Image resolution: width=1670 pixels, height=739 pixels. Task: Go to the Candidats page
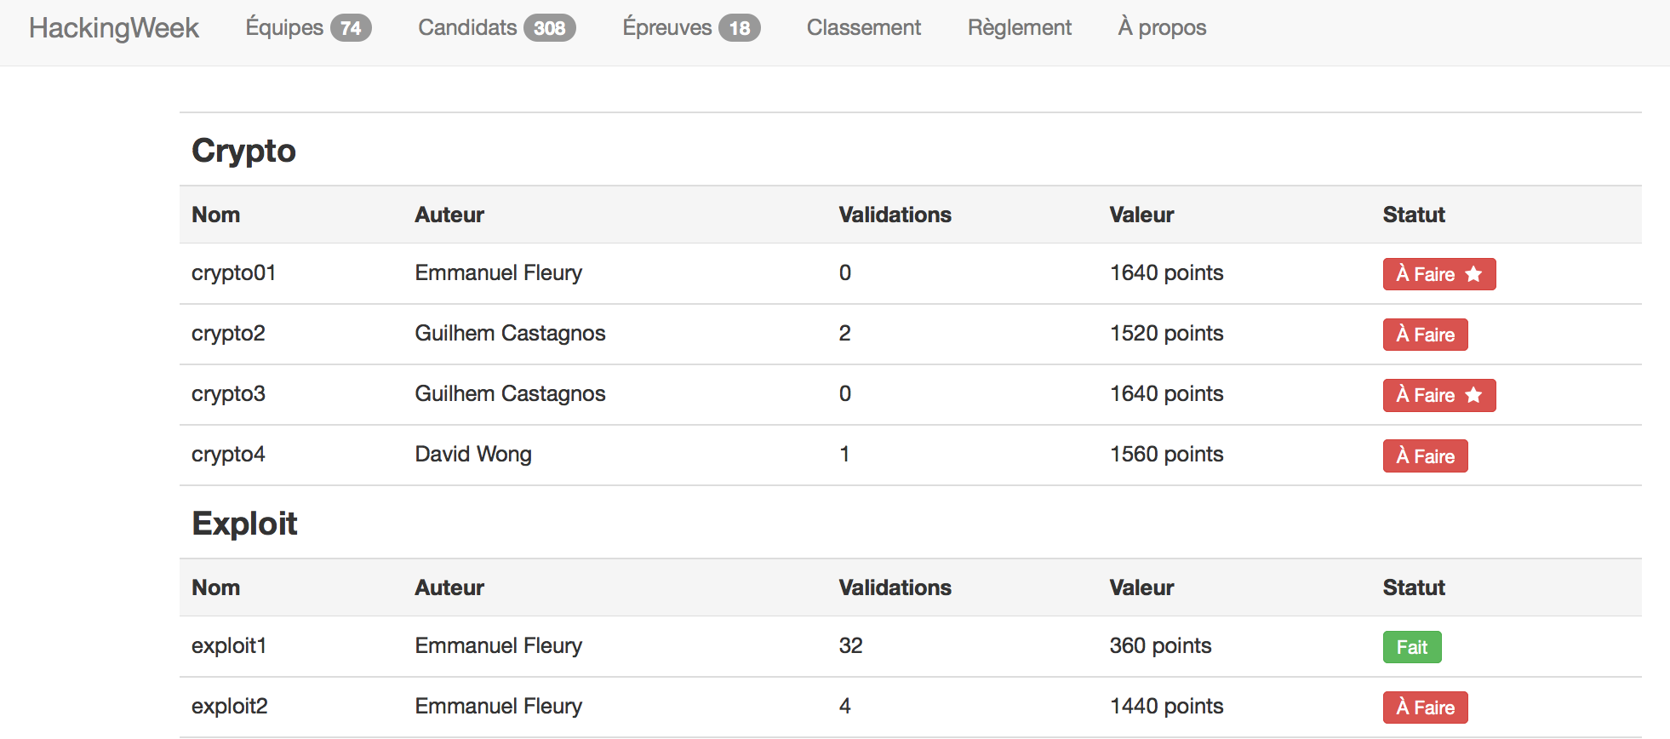tap(467, 28)
